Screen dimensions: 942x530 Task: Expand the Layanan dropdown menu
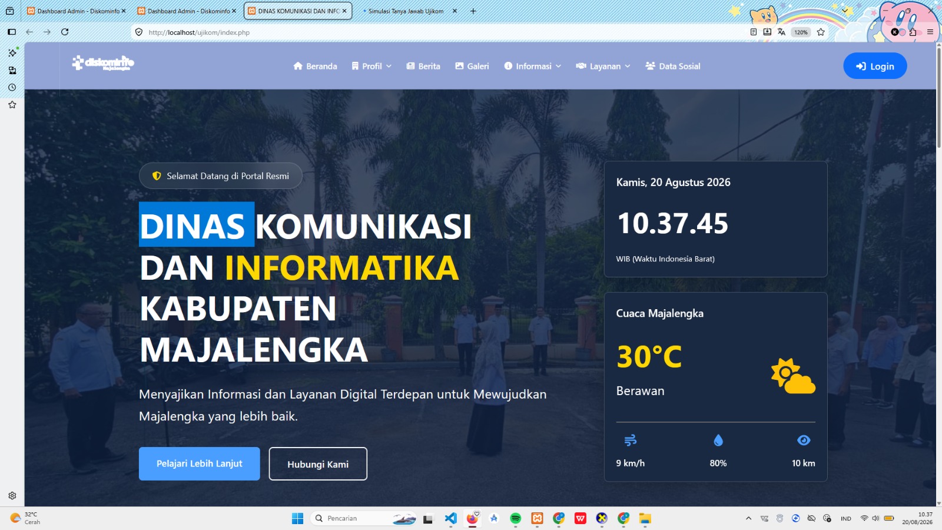603,66
